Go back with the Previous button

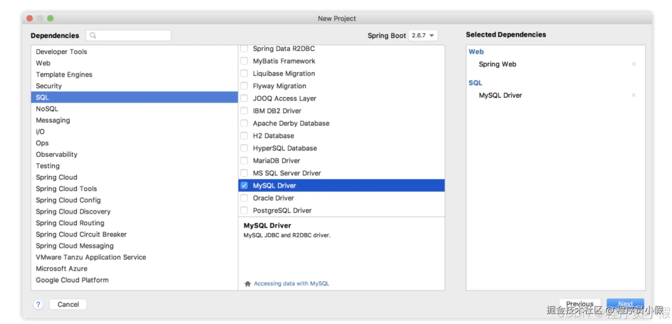pyautogui.click(x=580, y=304)
